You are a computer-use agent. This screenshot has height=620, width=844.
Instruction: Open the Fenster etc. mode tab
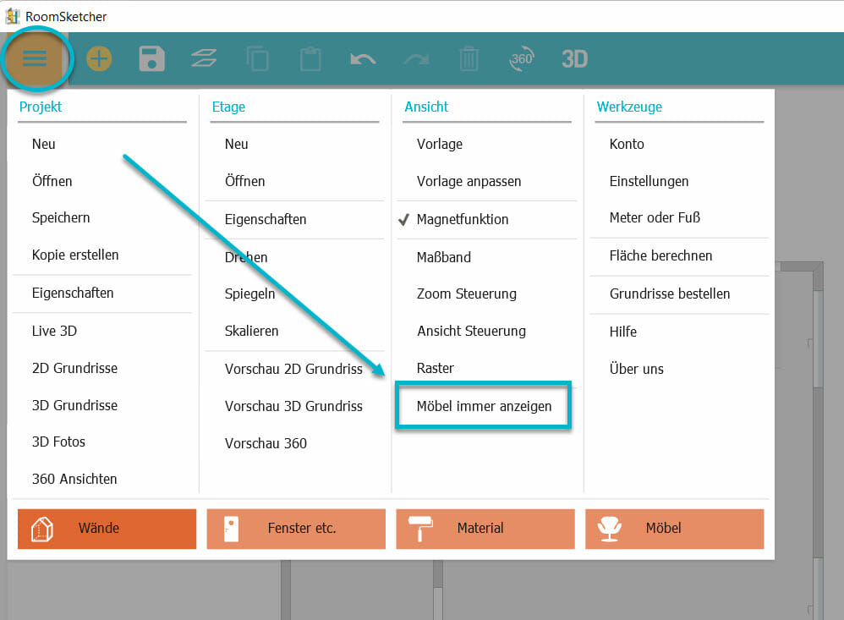click(x=296, y=529)
